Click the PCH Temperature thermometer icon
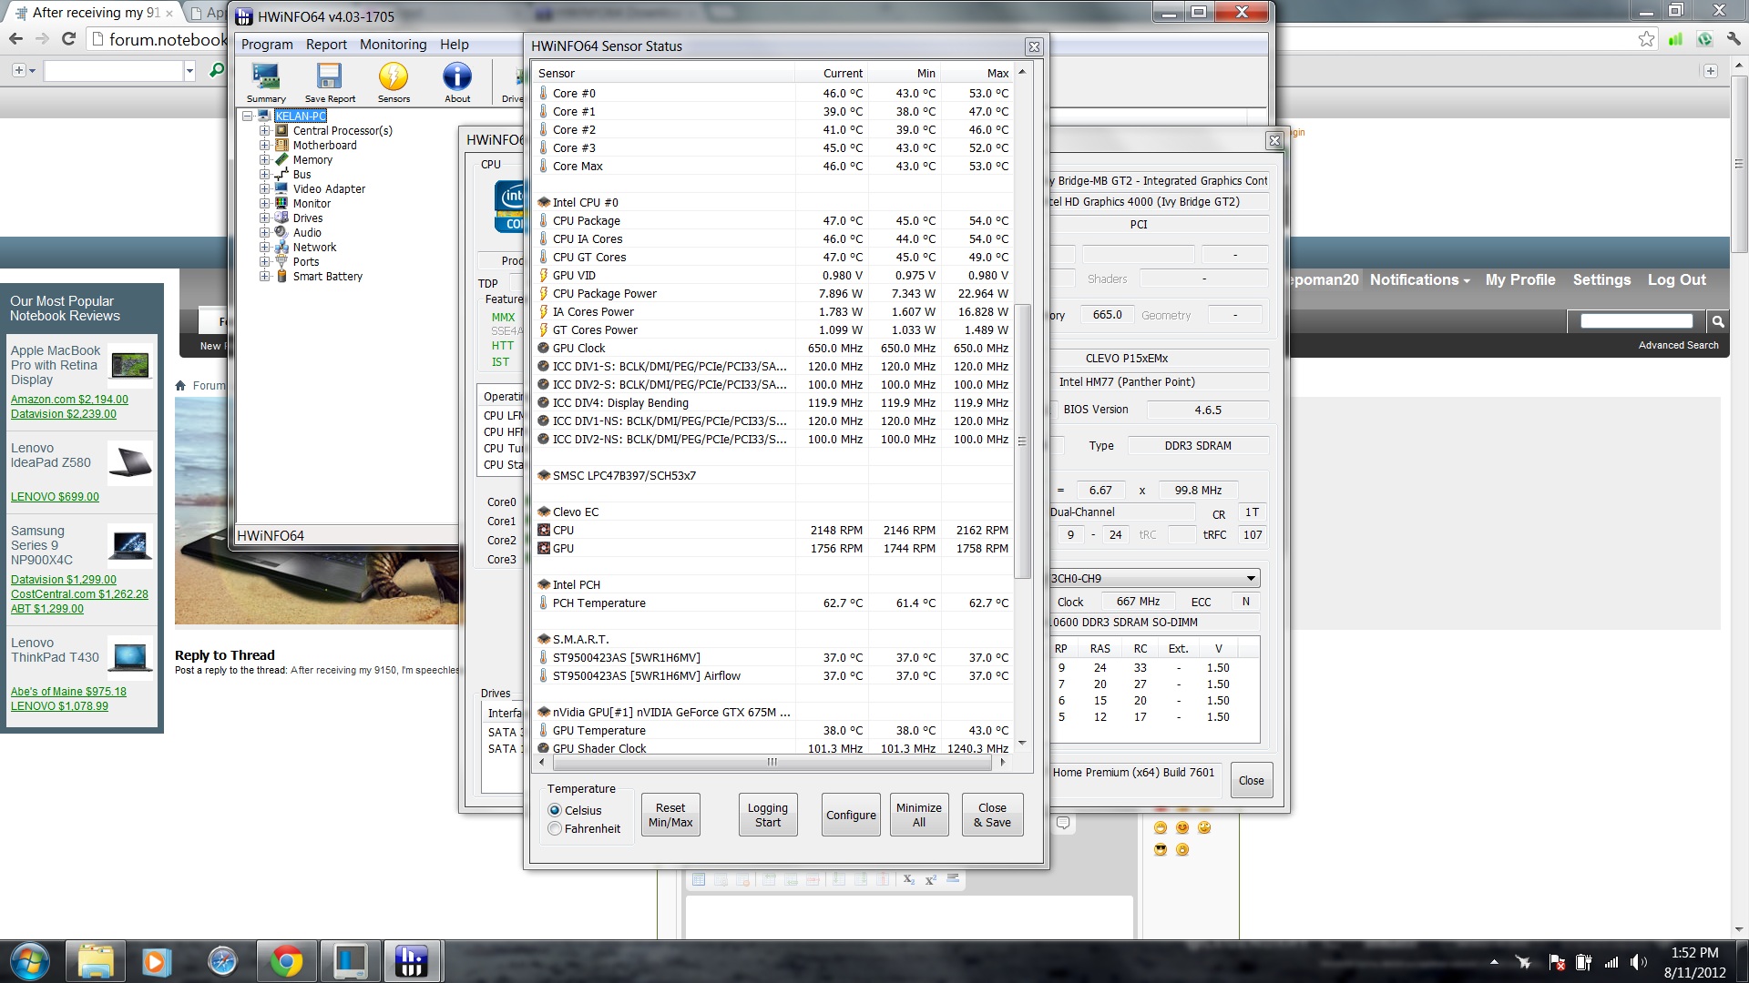Screen dimensions: 1749x983 [544, 603]
